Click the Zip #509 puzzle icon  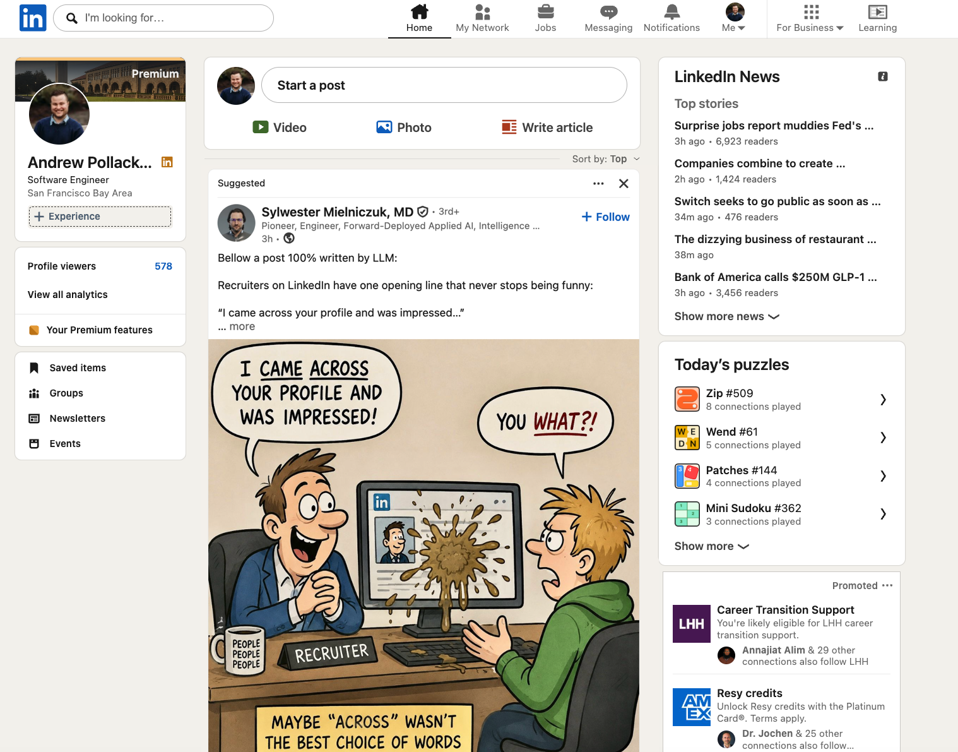[687, 399]
